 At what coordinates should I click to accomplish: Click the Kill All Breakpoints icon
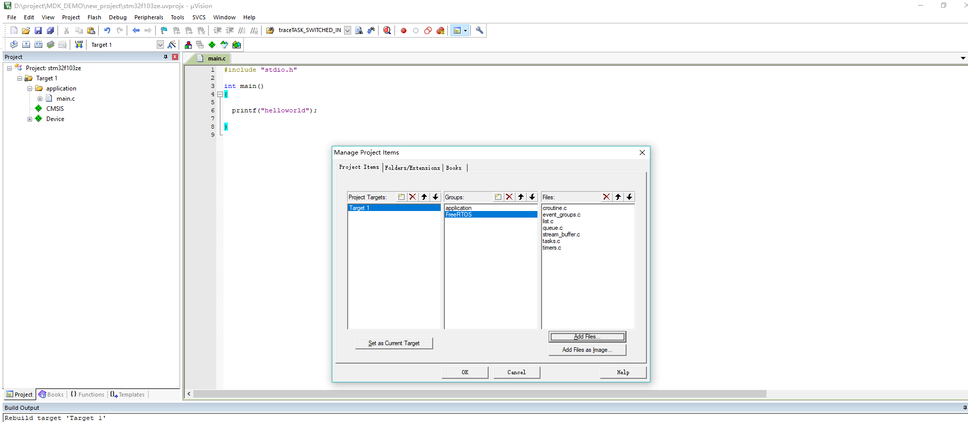click(x=440, y=31)
